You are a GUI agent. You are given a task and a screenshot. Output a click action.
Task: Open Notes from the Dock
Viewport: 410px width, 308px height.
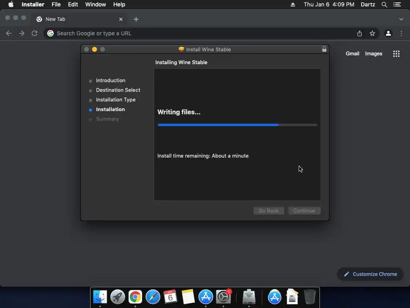click(188, 297)
